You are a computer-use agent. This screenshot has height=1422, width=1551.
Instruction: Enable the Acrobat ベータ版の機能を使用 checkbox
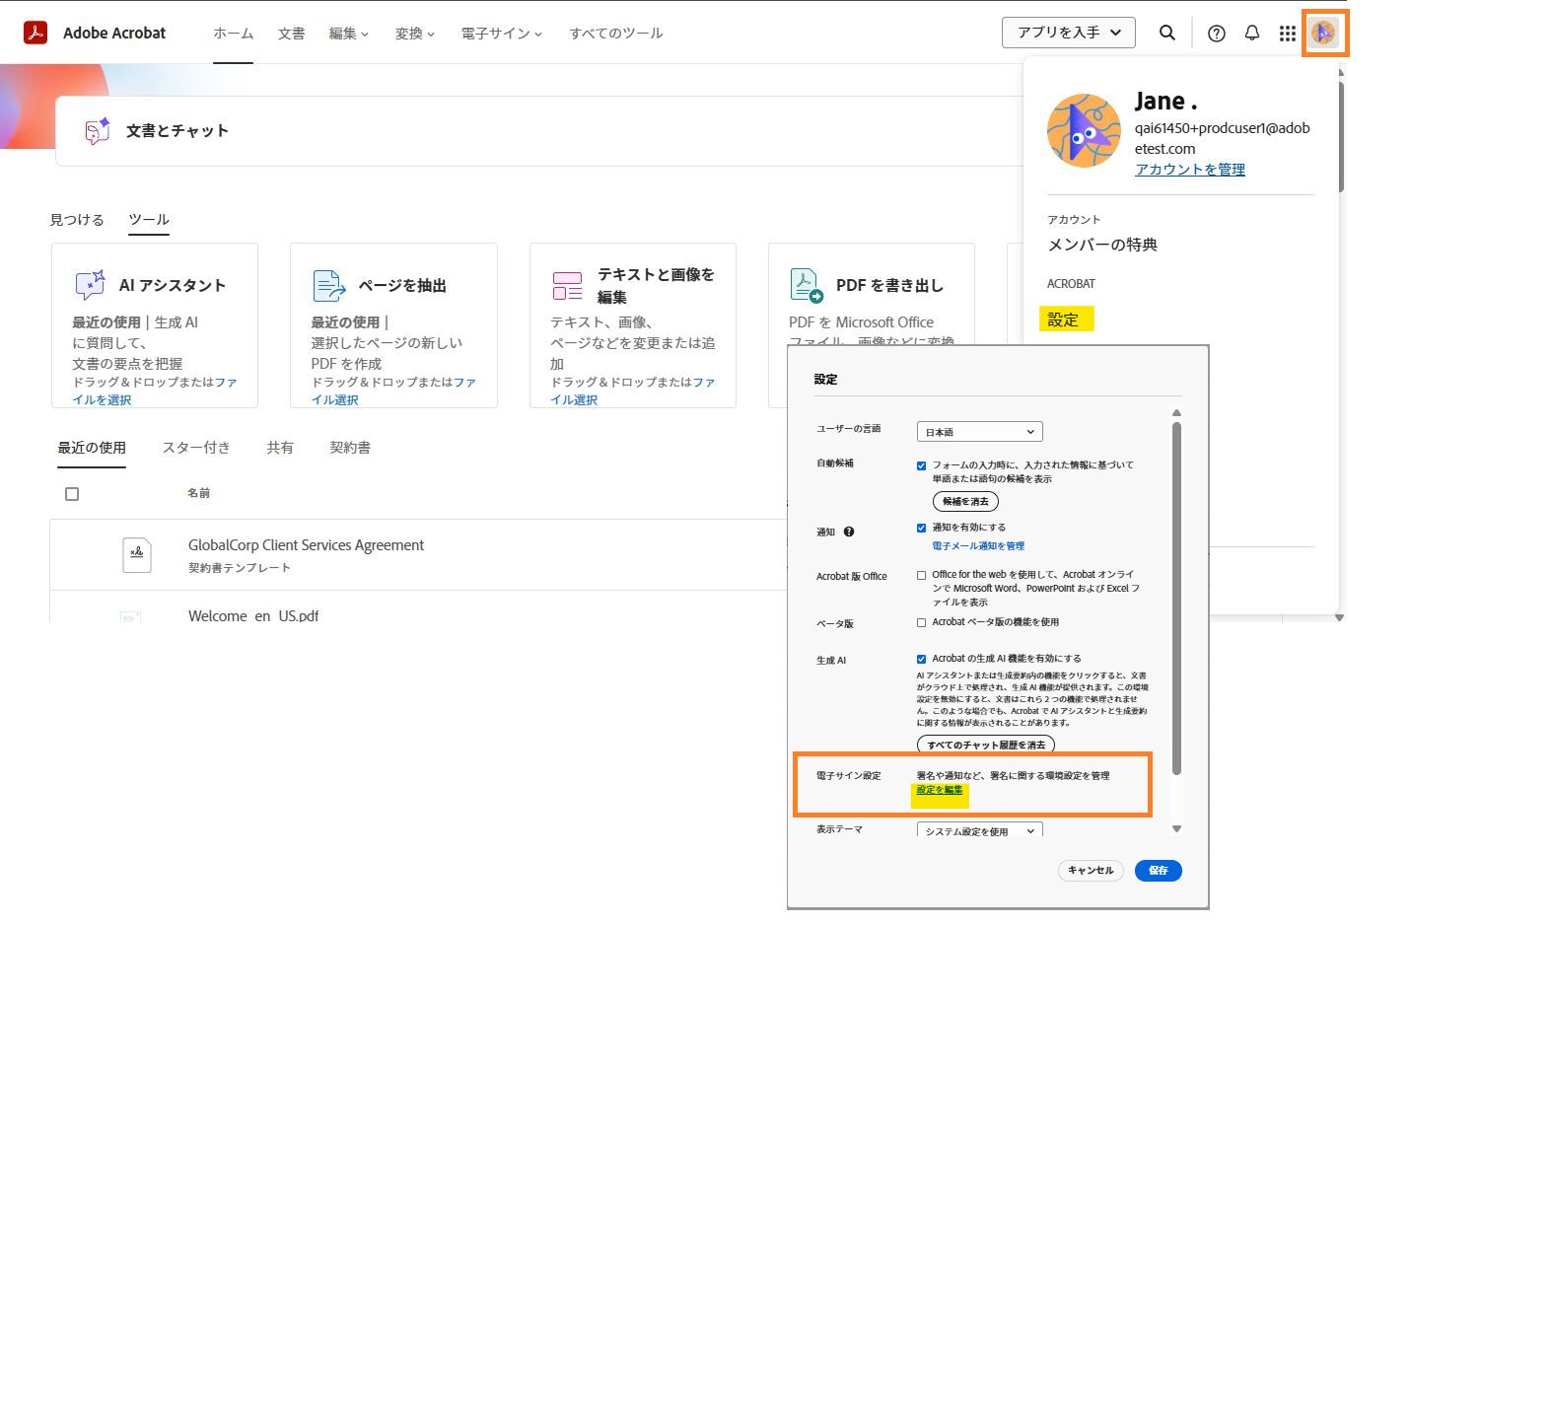[x=921, y=622]
